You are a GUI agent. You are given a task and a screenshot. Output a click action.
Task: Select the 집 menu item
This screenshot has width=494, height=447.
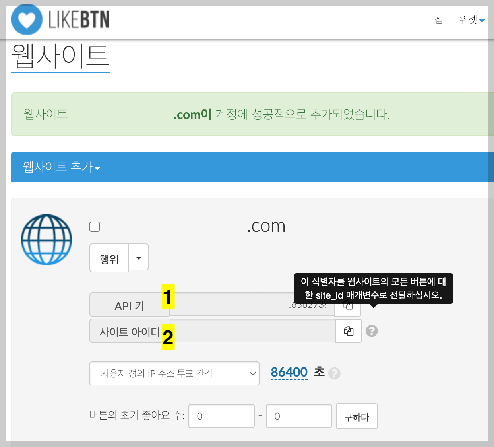pyautogui.click(x=439, y=20)
